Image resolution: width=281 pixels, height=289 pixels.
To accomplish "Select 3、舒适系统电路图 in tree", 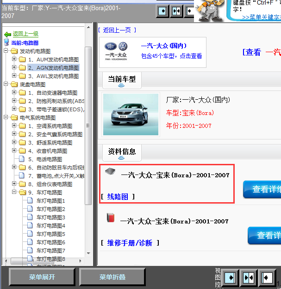I will click(x=50, y=143).
